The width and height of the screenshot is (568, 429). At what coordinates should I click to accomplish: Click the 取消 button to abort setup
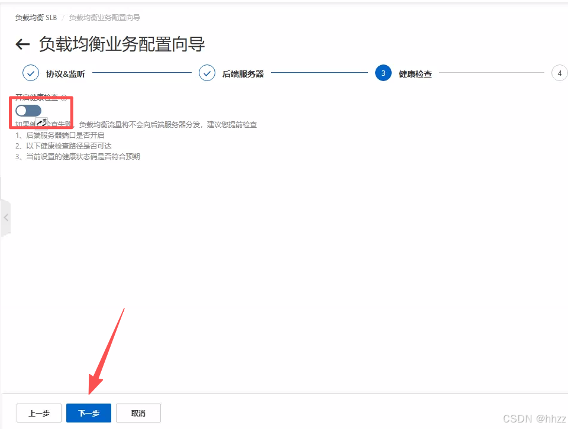click(138, 413)
